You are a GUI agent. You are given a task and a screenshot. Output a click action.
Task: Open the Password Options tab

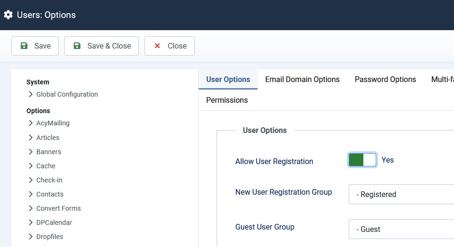click(385, 79)
